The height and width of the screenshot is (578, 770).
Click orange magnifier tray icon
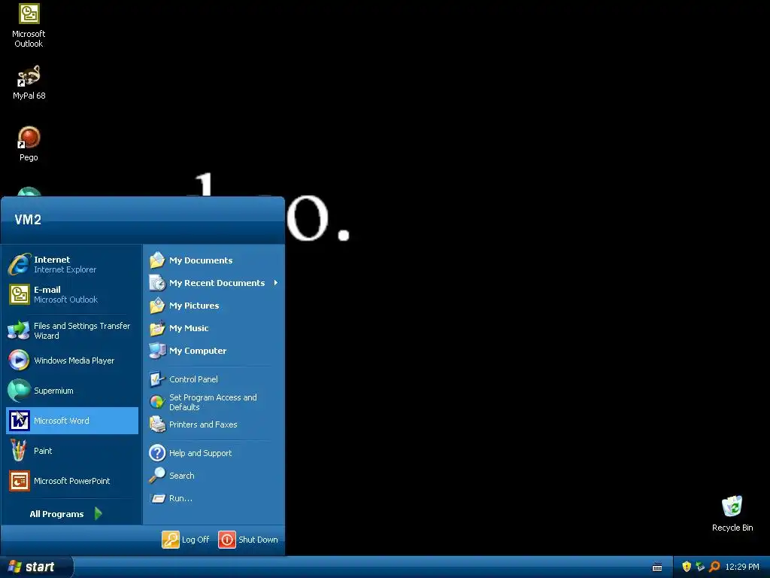click(x=714, y=567)
